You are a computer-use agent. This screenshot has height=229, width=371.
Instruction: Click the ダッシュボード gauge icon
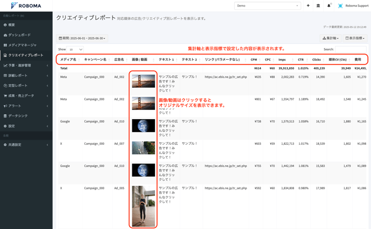[5, 35]
